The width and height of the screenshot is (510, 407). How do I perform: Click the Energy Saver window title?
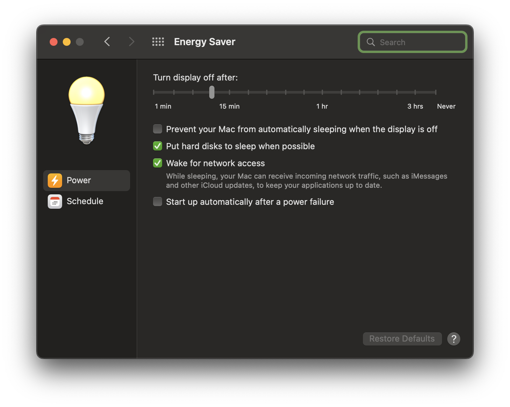pyautogui.click(x=205, y=42)
